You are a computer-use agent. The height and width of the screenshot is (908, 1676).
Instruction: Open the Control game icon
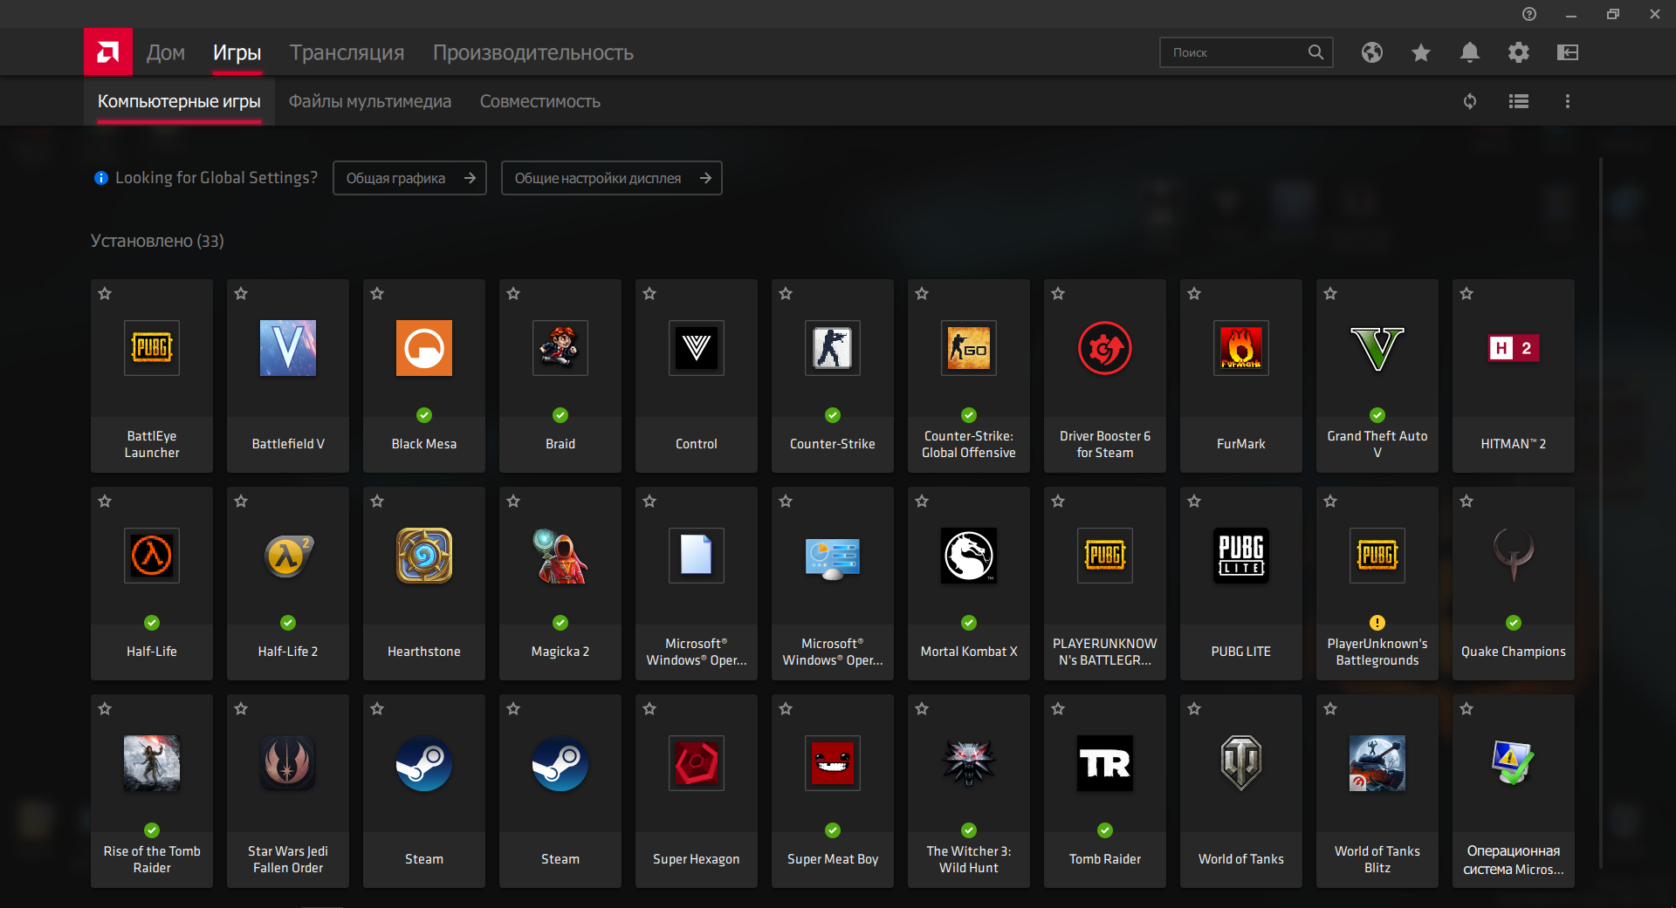(x=697, y=348)
